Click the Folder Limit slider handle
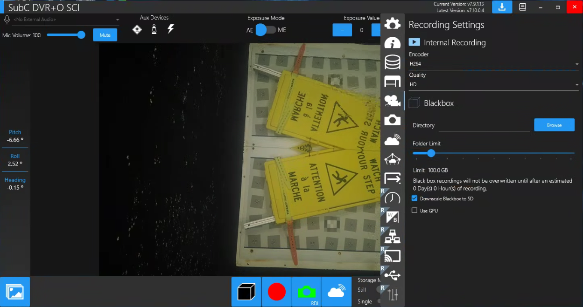 pos(431,153)
